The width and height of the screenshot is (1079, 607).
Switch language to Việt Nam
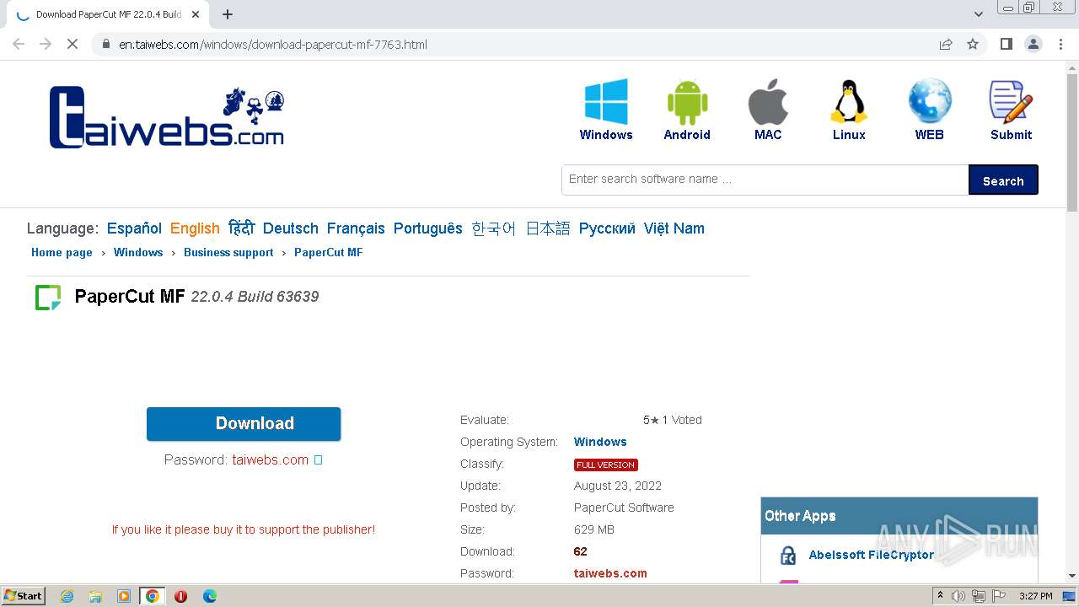point(674,228)
